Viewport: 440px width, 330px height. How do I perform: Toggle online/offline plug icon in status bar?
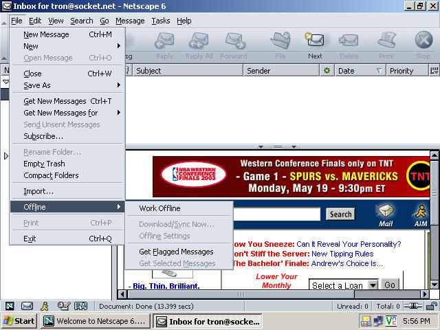point(412,306)
